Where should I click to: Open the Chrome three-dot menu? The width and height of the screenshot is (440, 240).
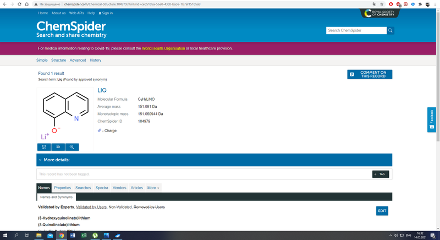tap(435, 4)
